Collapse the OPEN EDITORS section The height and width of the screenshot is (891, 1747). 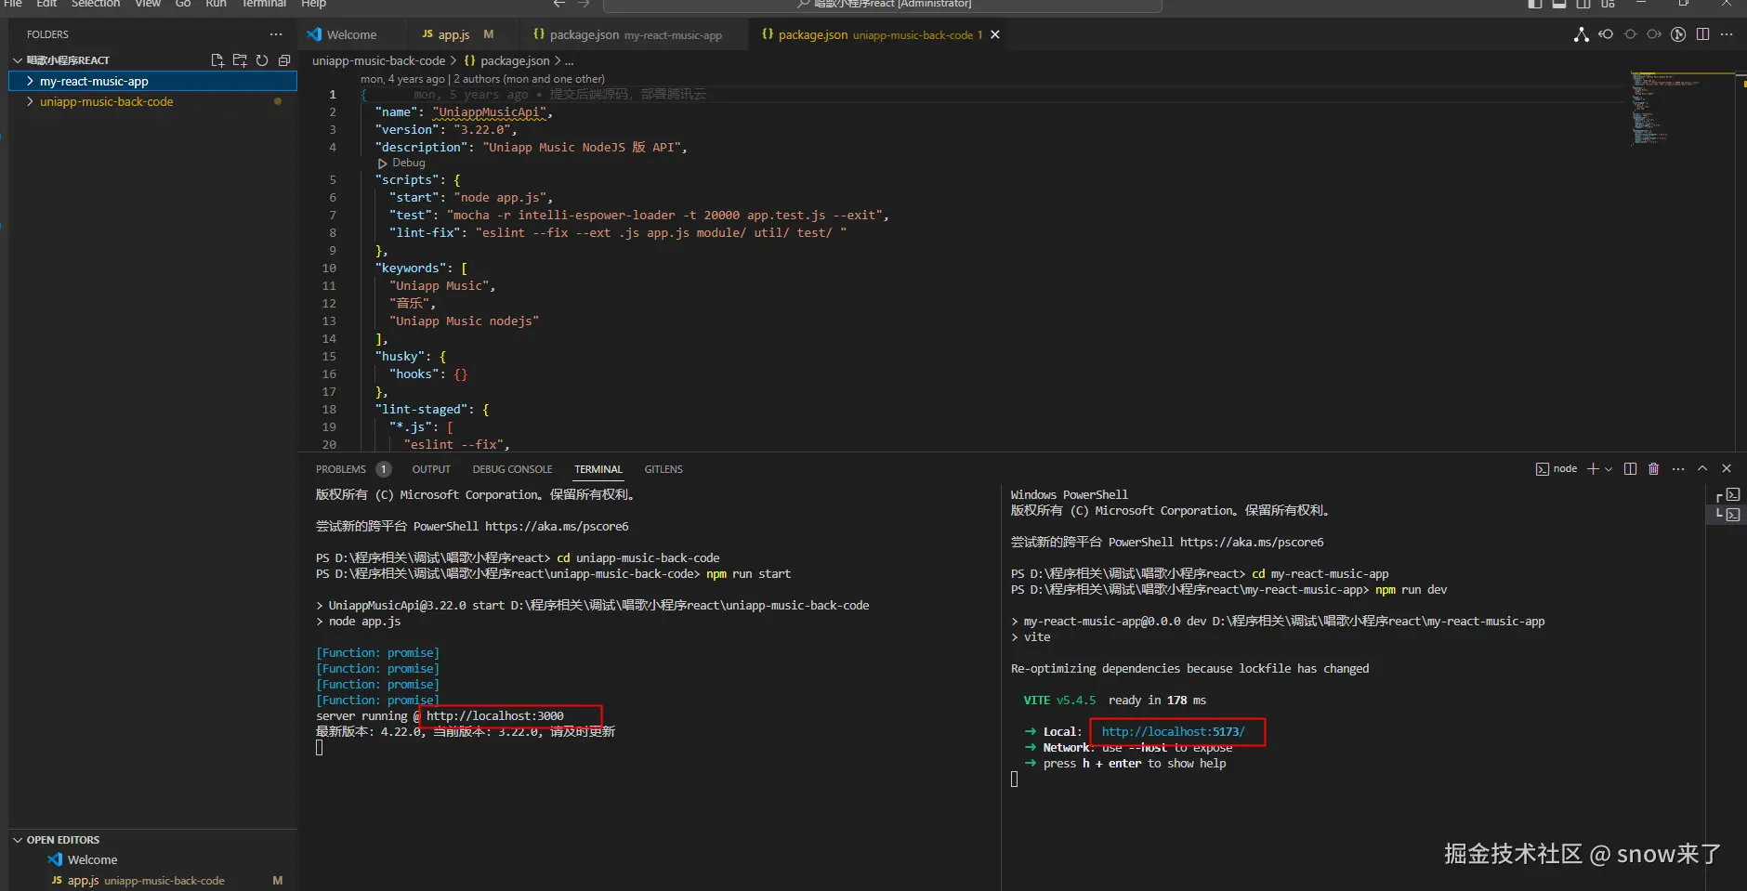[x=18, y=840]
